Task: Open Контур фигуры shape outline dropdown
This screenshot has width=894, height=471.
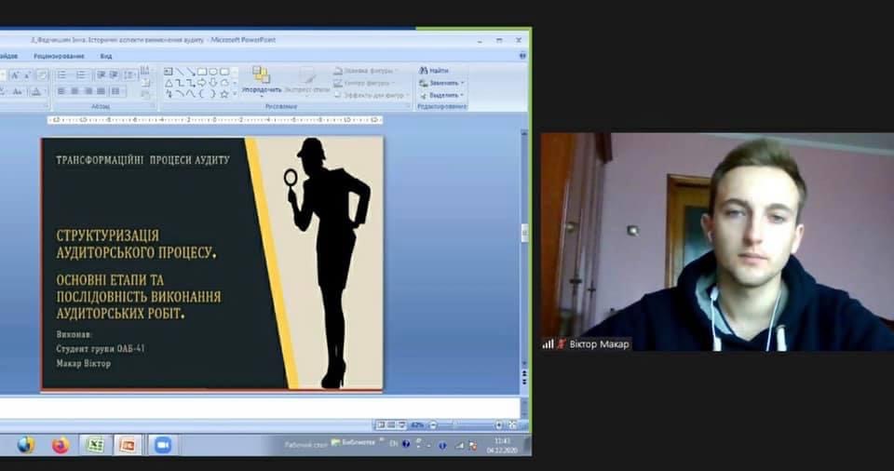Action: click(x=365, y=83)
